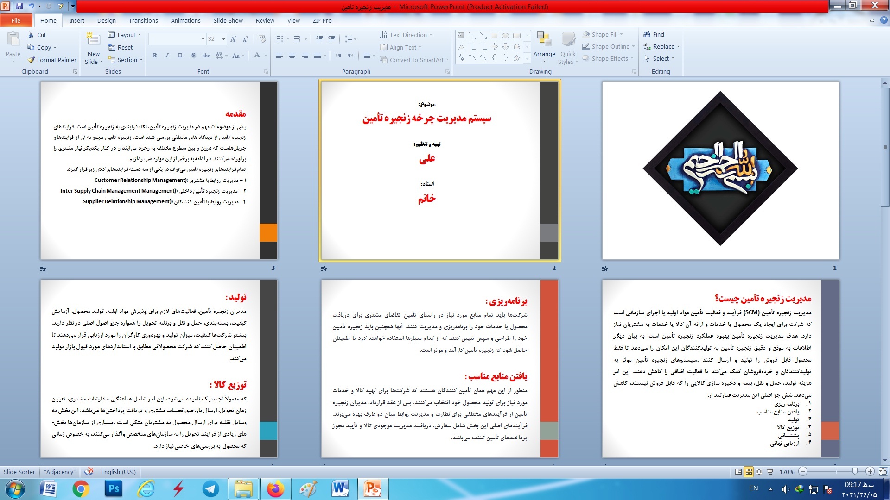Click the Find button
Image resolution: width=890 pixels, height=500 pixels.
tap(654, 34)
